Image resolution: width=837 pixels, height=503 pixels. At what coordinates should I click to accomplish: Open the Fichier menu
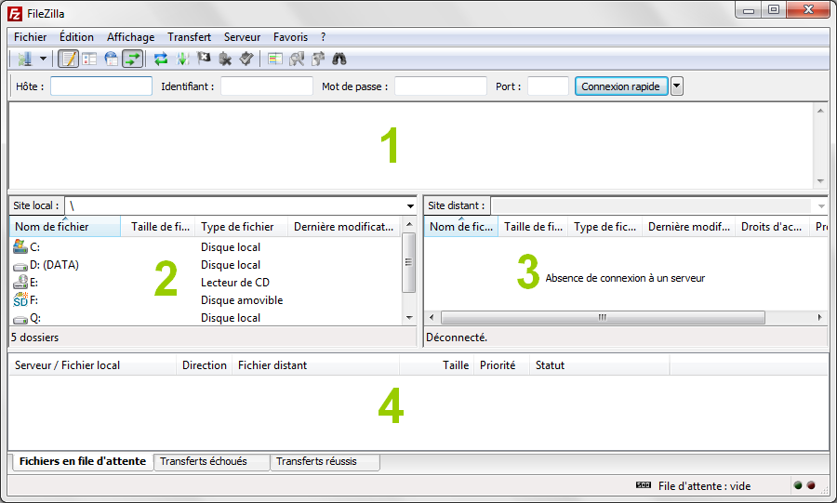(30, 37)
